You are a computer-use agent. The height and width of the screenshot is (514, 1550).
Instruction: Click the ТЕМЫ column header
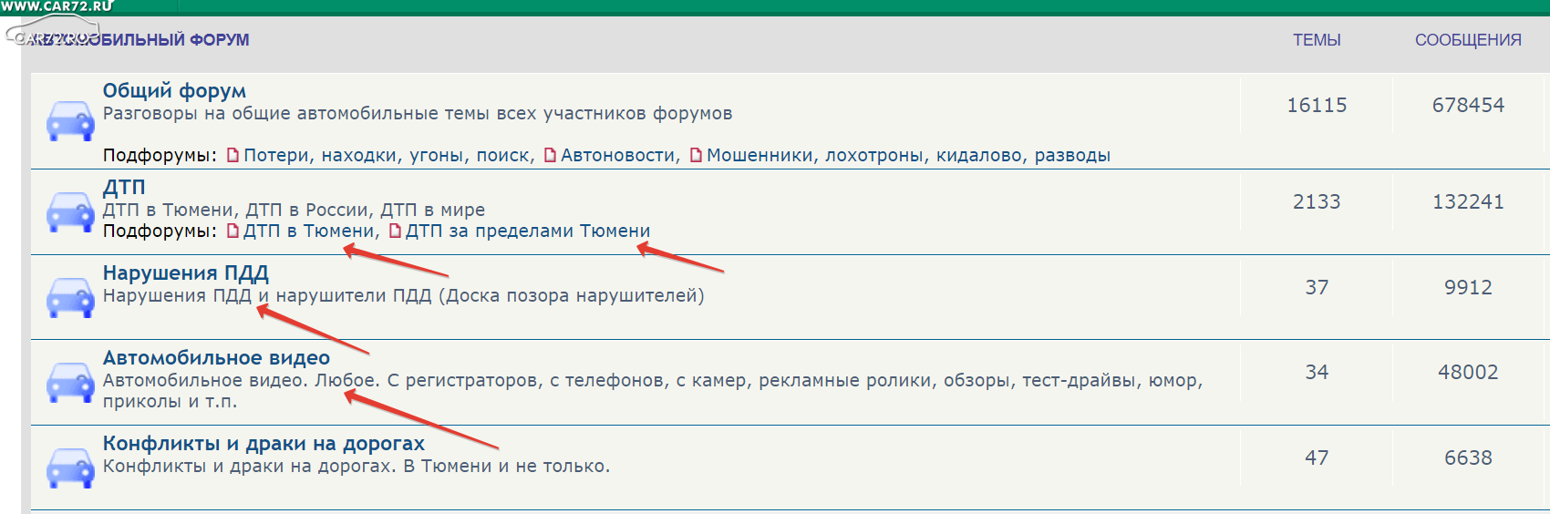[x=1317, y=40]
